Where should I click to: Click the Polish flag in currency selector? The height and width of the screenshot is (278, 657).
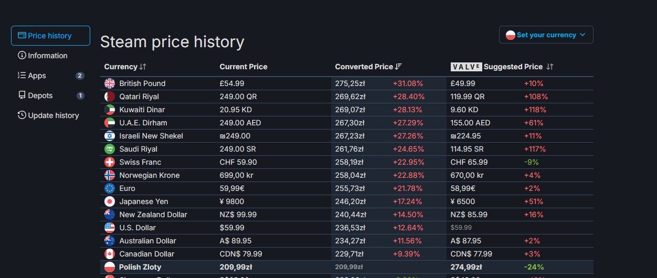coord(511,35)
